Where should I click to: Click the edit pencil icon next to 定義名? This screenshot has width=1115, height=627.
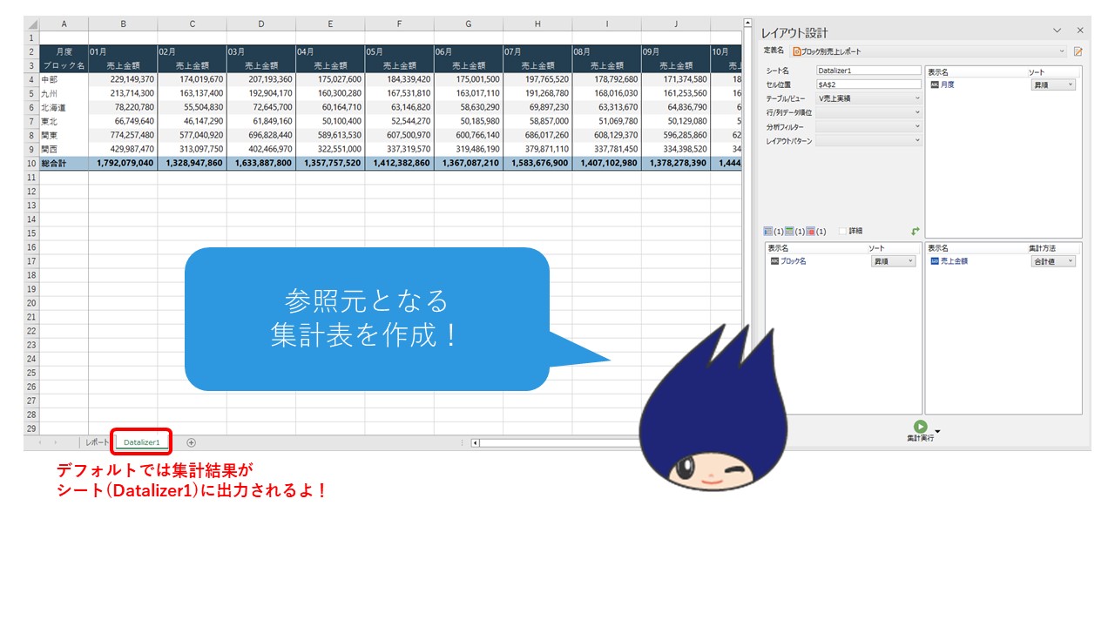click(x=1078, y=51)
